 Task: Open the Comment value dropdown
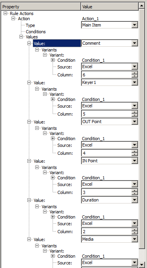click(134, 43)
